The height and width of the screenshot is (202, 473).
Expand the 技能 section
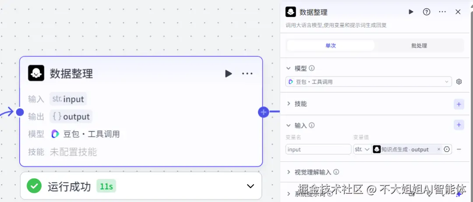(289, 104)
